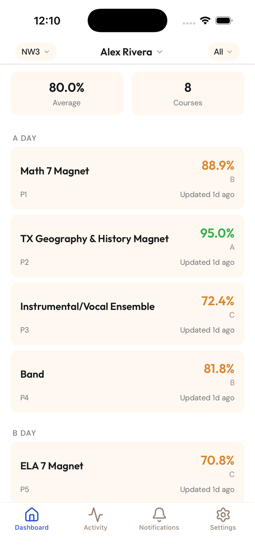Open the All grading period dropdown
This screenshot has height=555, width=255.
coord(223,51)
